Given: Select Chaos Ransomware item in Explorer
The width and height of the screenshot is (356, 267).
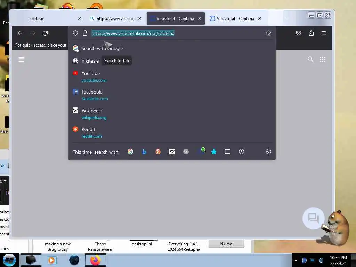Looking at the screenshot, I should [100, 246].
